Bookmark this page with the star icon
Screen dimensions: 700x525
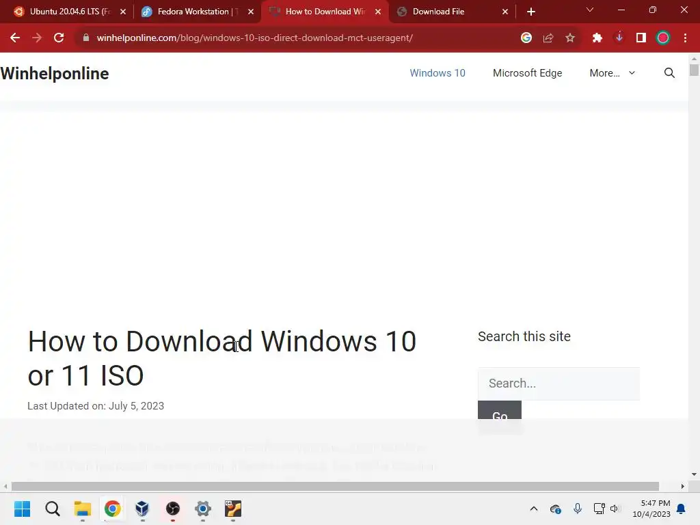pos(570,38)
